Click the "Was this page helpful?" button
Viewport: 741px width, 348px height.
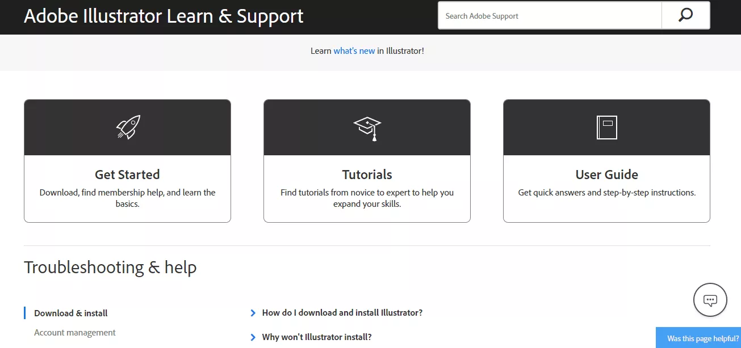[698, 338]
